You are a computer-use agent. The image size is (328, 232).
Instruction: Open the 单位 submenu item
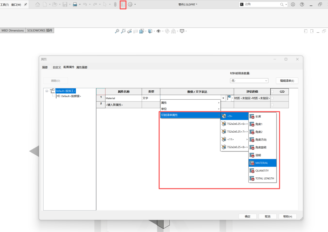click(x=190, y=109)
